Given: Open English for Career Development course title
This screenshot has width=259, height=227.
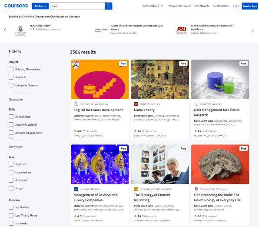Looking at the screenshot, I should [98, 110].
